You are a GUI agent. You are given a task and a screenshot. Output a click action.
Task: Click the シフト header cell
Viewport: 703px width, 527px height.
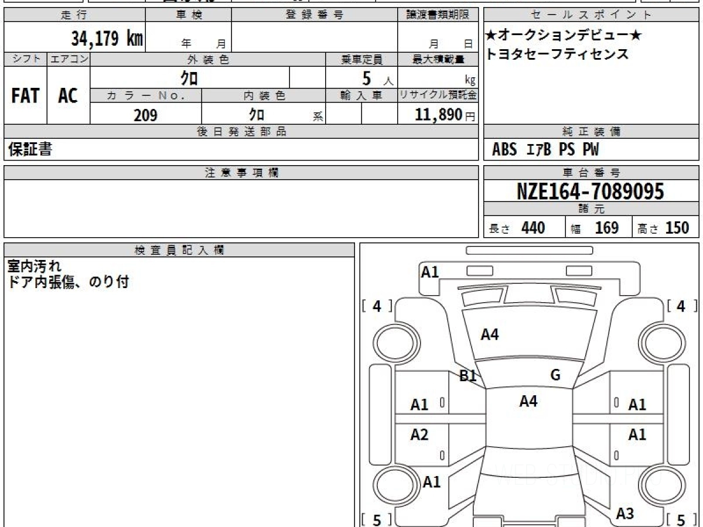(25, 59)
